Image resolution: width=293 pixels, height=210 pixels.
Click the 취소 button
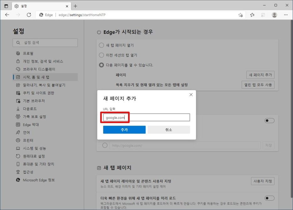[x=169, y=130]
